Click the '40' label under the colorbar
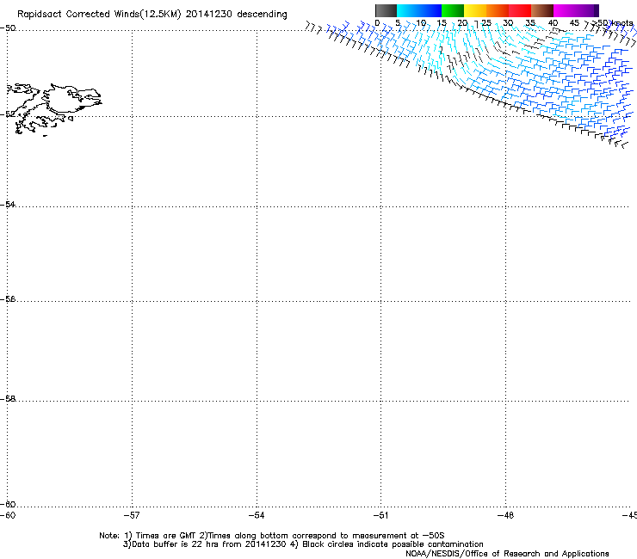637x559 pixels. tap(553, 23)
